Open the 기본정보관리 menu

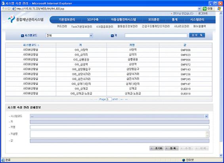[x=67, y=19]
